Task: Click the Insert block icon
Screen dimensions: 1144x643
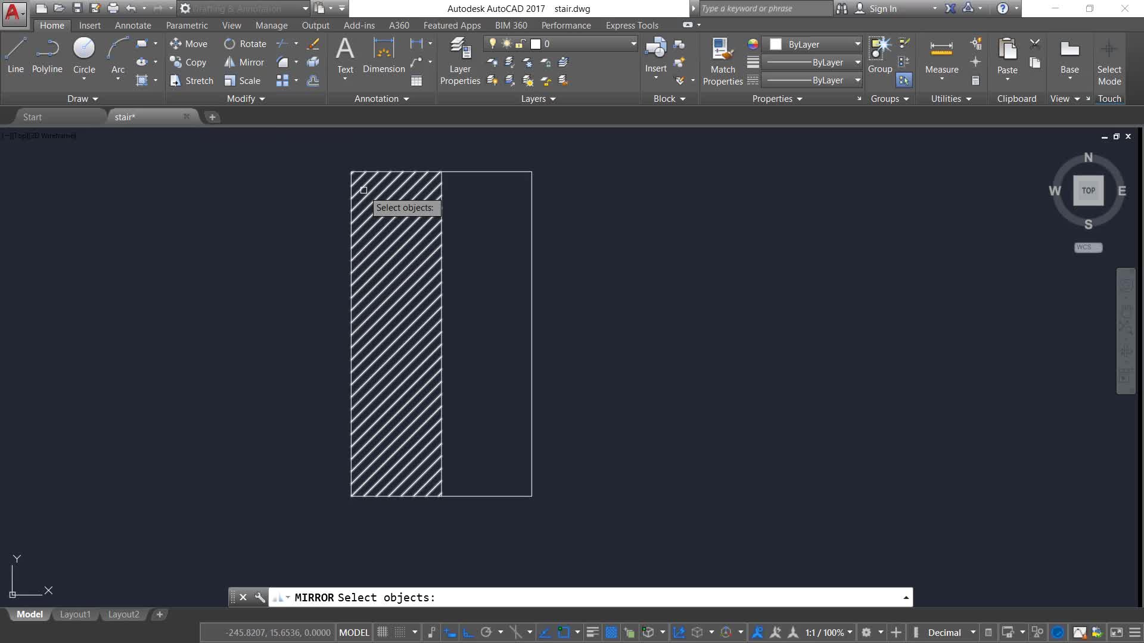Action: [655, 49]
